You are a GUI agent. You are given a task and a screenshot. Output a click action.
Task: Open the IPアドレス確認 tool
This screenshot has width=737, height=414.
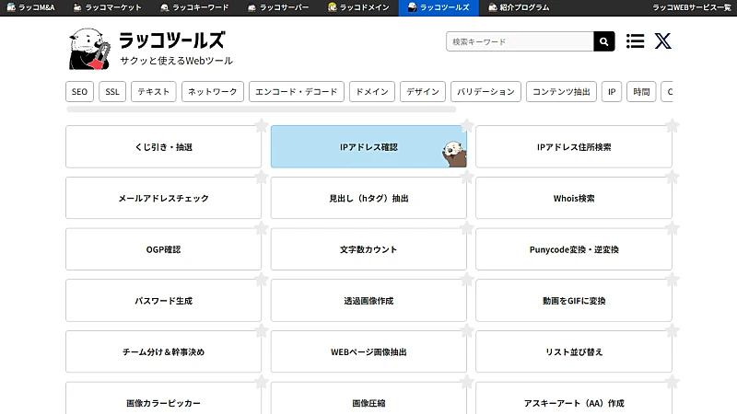[368, 146]
